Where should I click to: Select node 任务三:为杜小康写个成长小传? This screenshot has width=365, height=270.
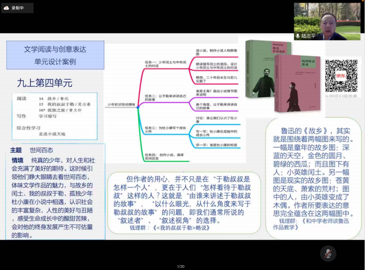click(x=166, y=130)
